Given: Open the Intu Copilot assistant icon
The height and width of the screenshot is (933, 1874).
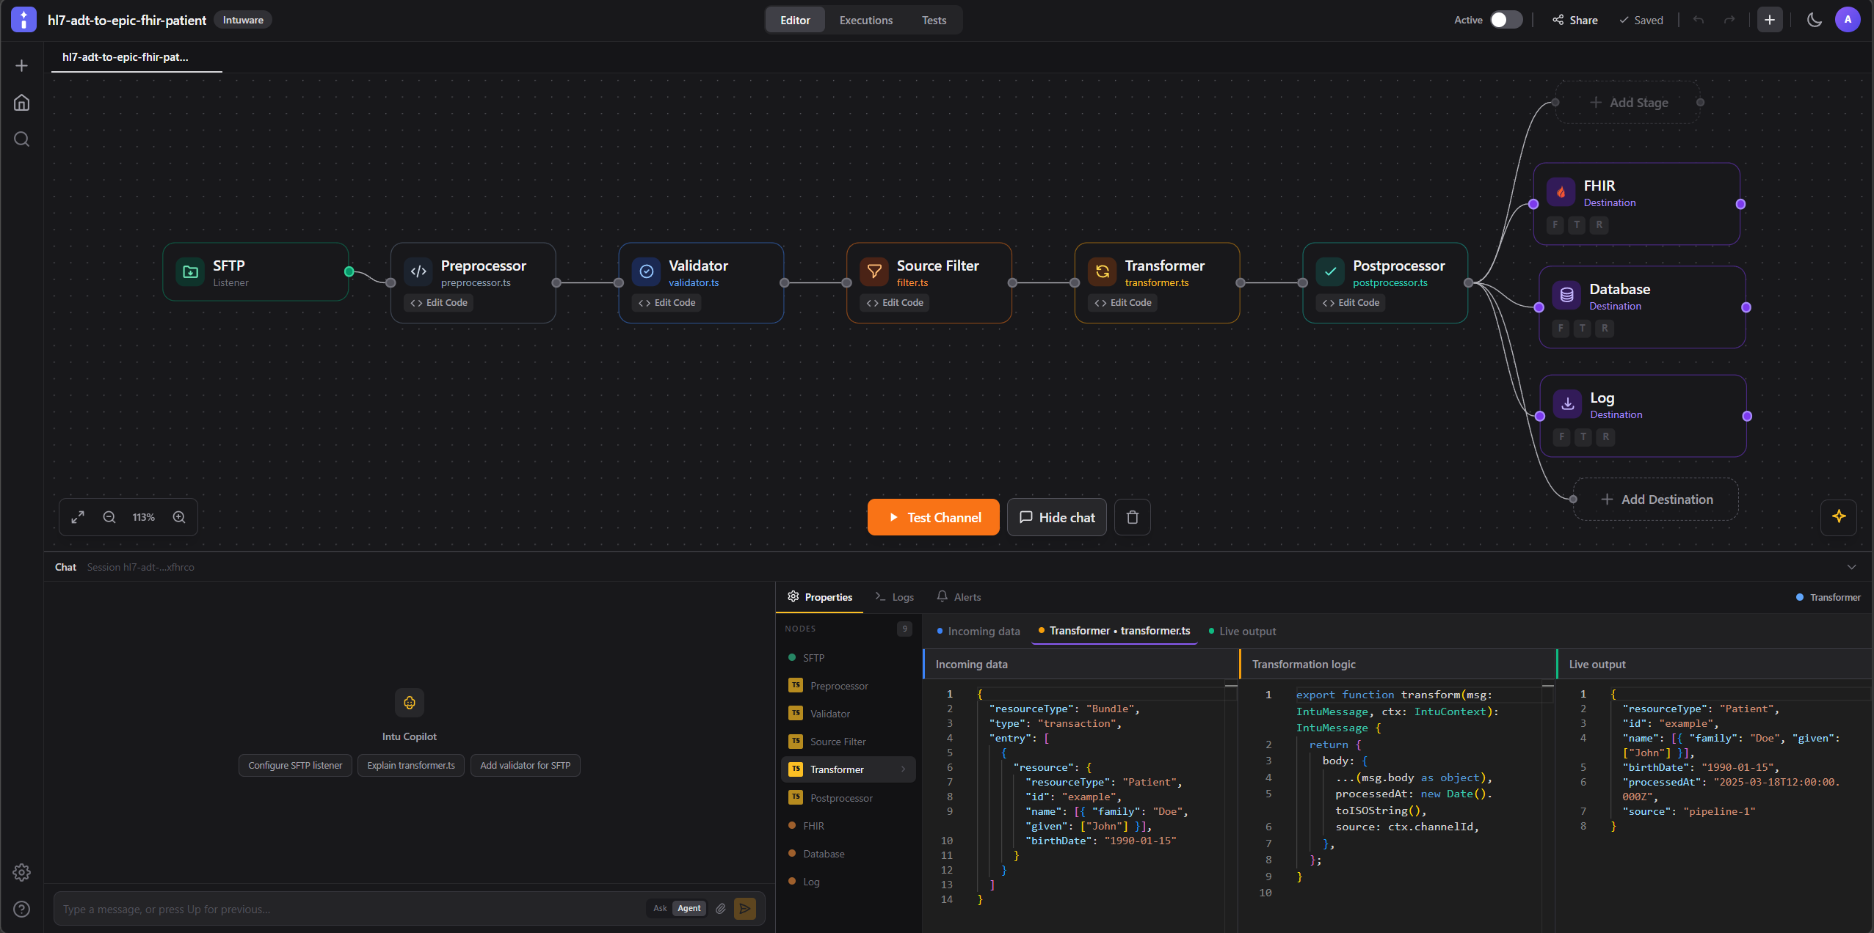Looking at the screenshot, I should pos(409,702).
